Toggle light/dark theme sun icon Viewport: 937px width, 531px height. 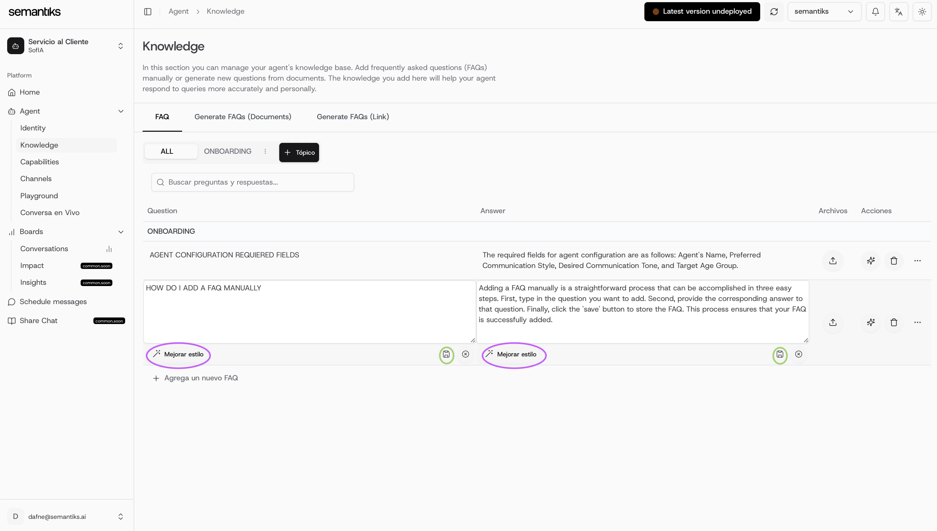pyautogui.click(x=922, y=12)
